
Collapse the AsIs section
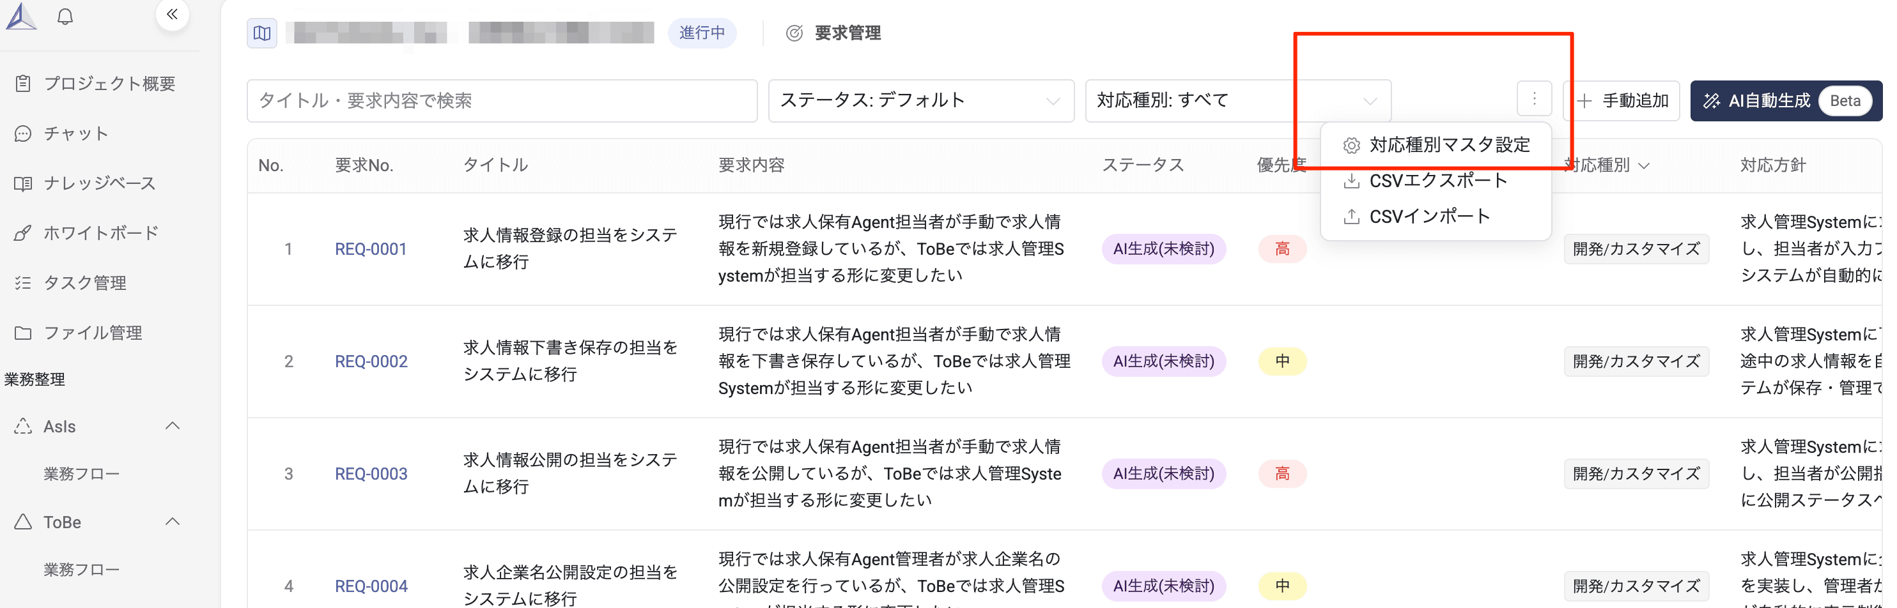pos(173,426)
